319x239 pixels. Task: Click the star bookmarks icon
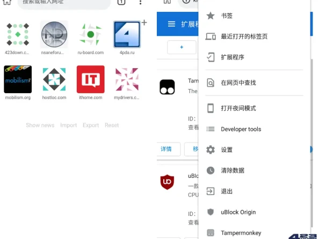coord(211,16)
